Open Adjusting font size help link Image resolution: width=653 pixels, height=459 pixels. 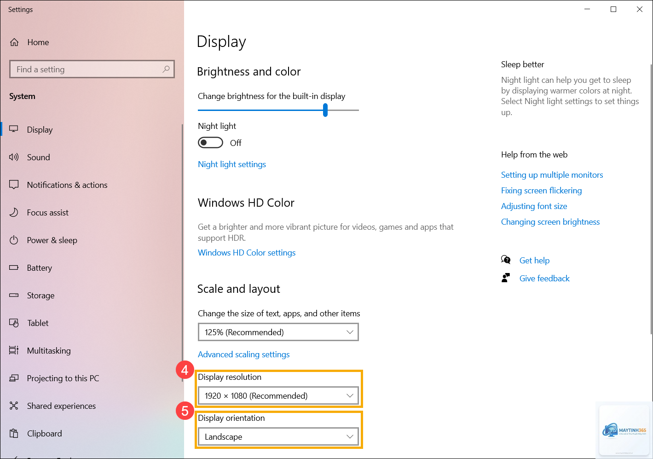tap(534, 206)
